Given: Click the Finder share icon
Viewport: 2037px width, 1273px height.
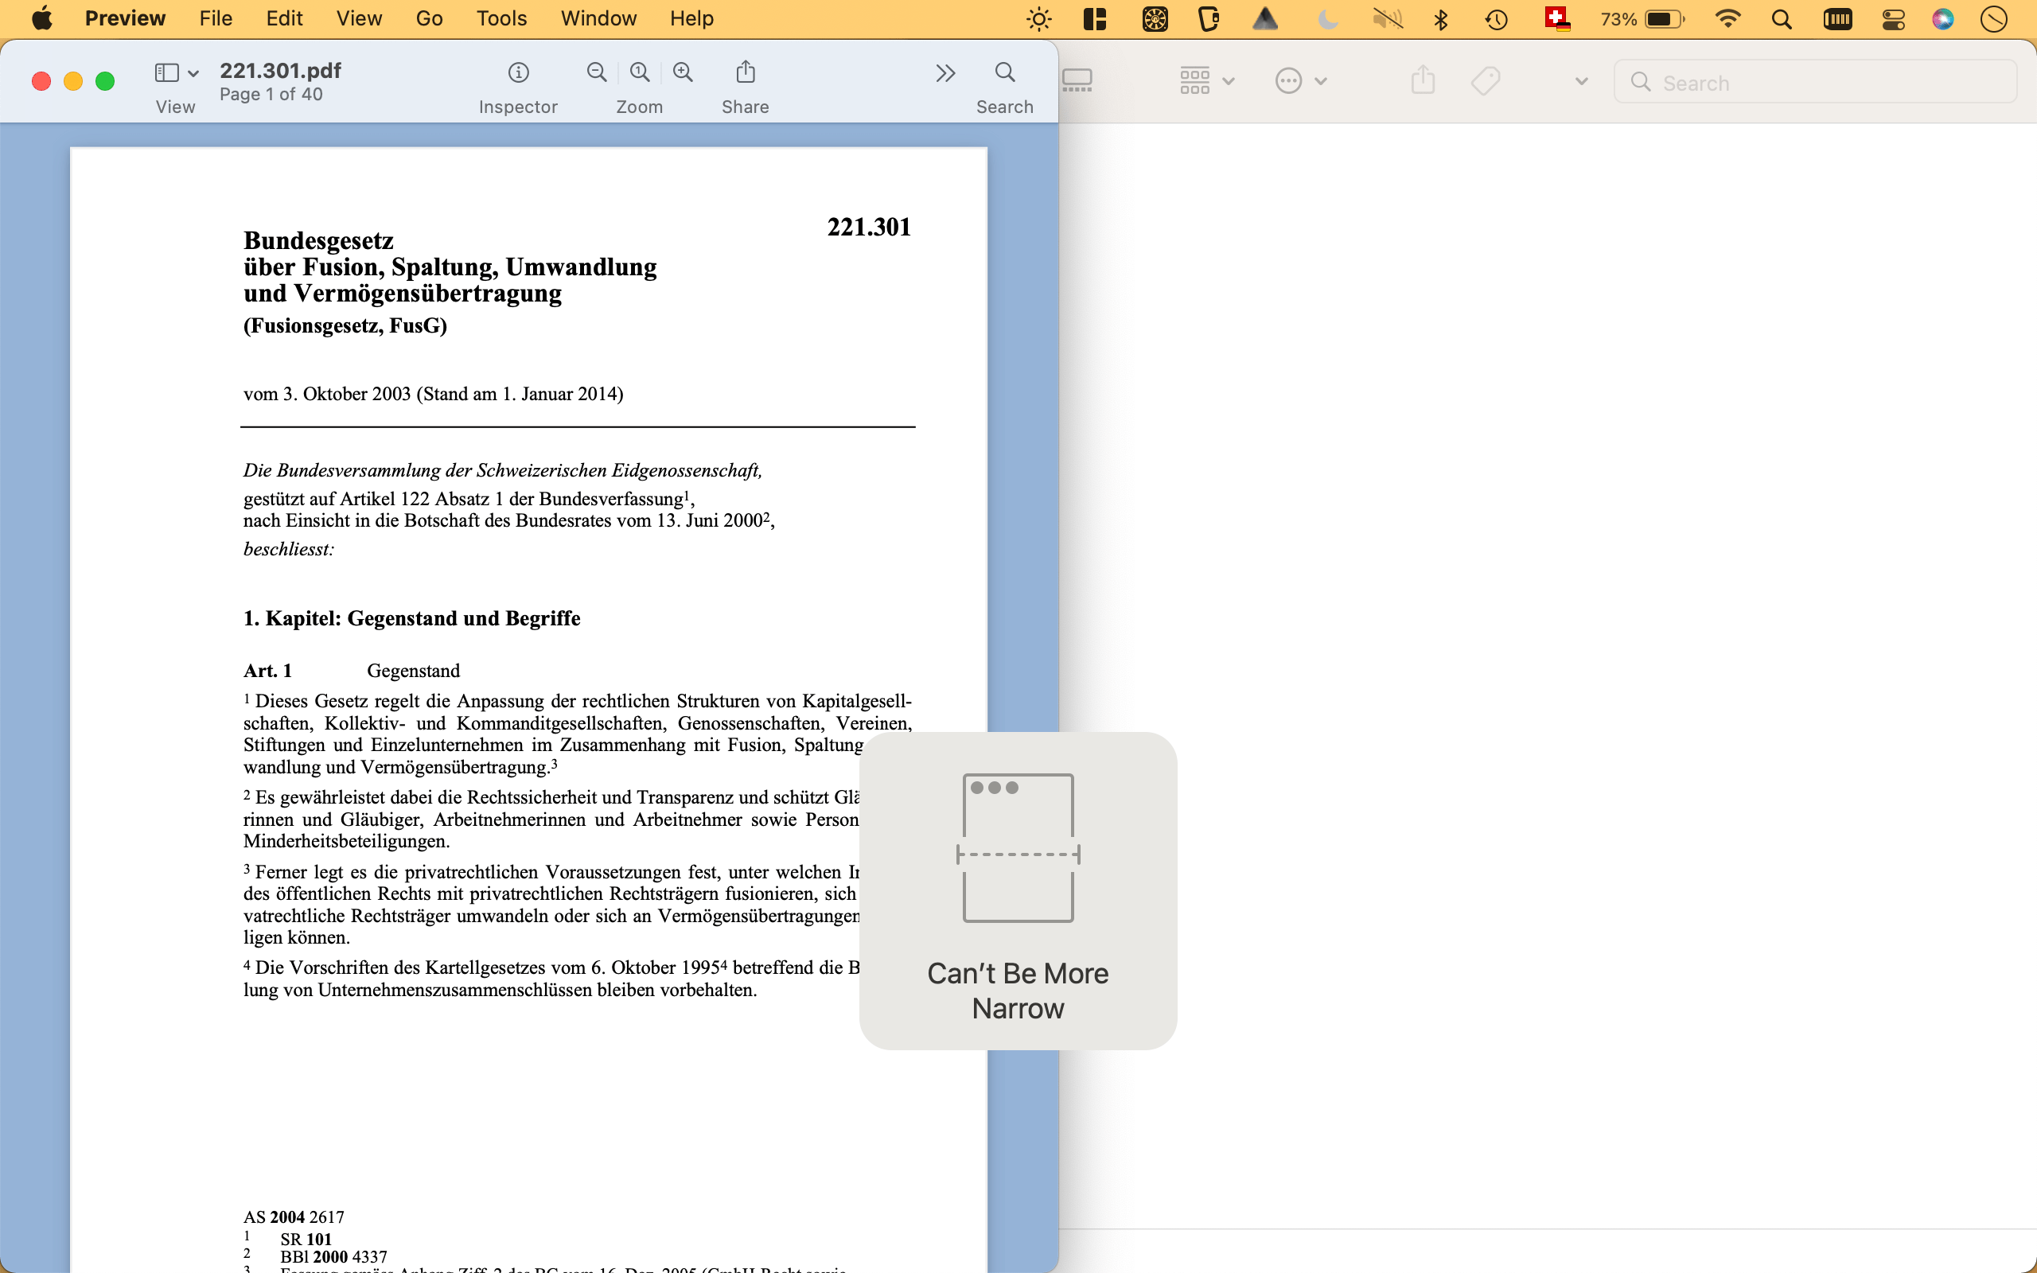Looking at the screenshot, I should tap(1423, 81).
